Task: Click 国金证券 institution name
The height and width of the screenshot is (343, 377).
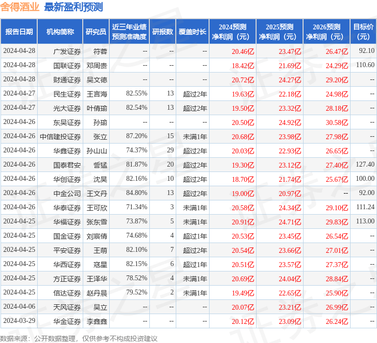Action: pyautogui.click(x=67, y=236)
